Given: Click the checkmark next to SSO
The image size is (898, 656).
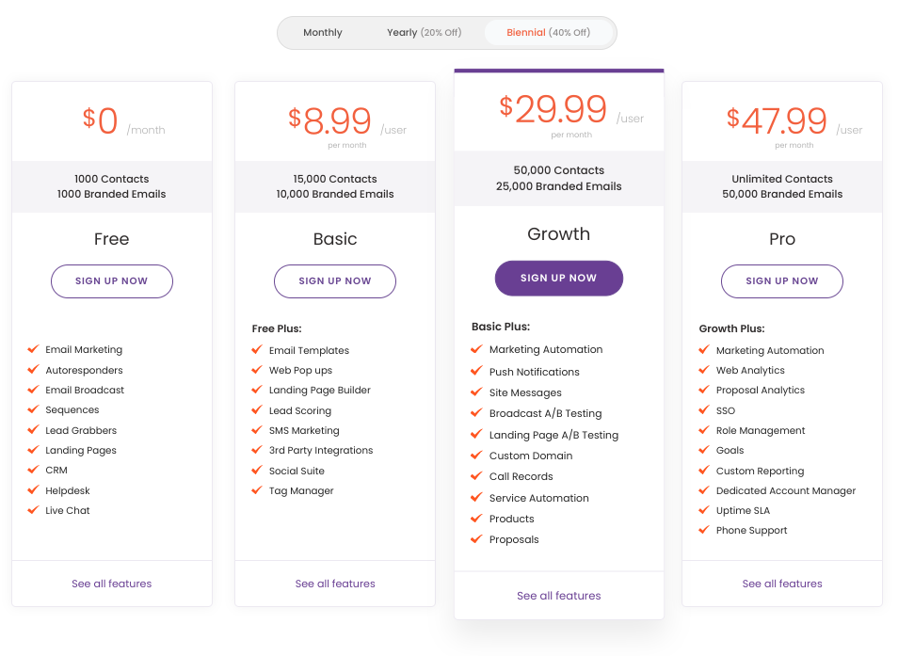Looking at the screenshot, I should [x=703, y=410].
